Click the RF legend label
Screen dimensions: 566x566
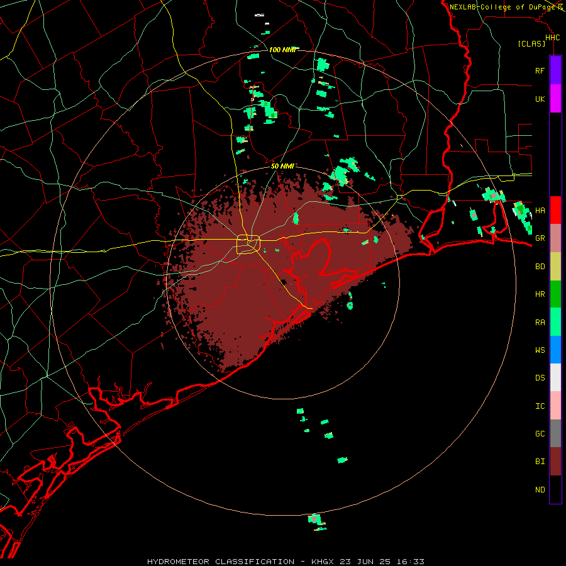(540, 70)
